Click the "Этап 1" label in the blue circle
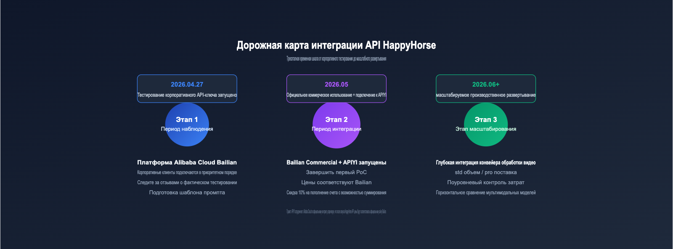673x249 pixels. (187, 120)
